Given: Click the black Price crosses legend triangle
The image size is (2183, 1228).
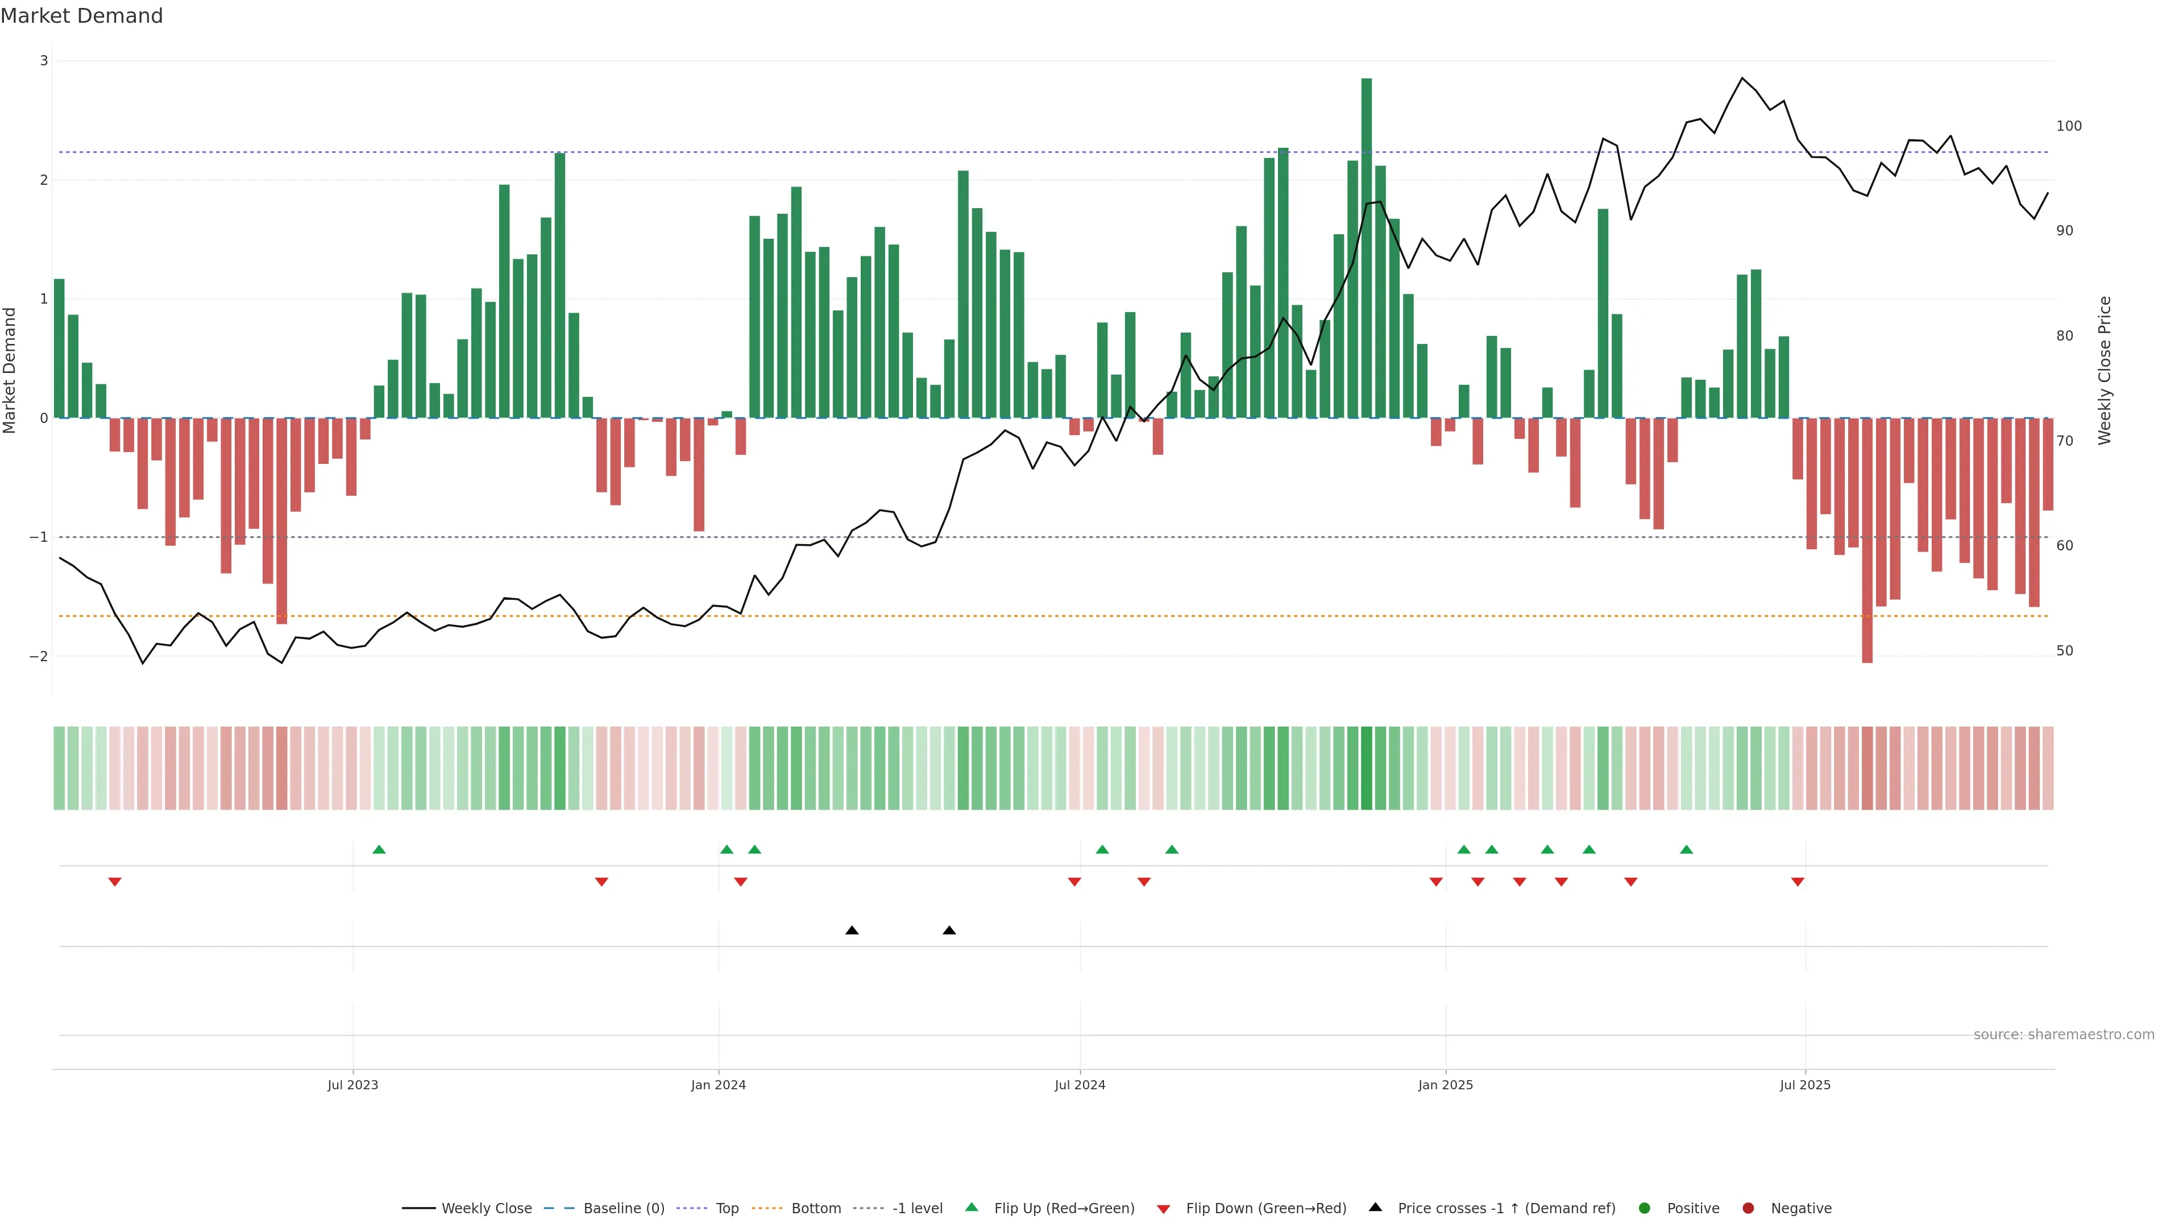Looking at the screenshot, I should coord(1375,1207).
